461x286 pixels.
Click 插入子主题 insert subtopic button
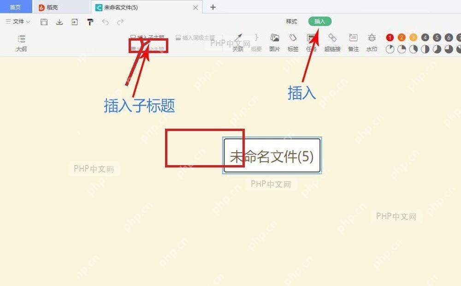(x=148, y=37)
